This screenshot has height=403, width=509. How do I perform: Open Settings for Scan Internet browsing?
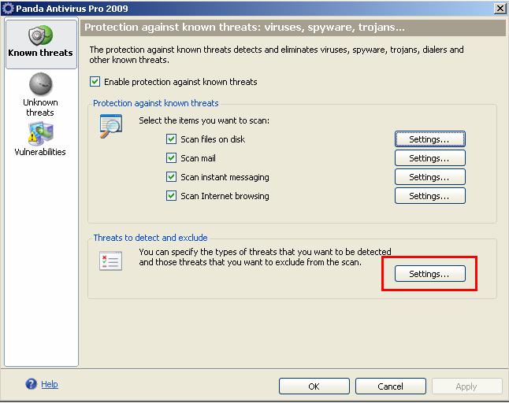(x=429, y=196)
